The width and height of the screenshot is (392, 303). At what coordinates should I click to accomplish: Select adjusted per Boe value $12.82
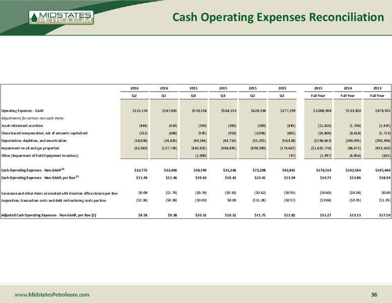point(290,215)
